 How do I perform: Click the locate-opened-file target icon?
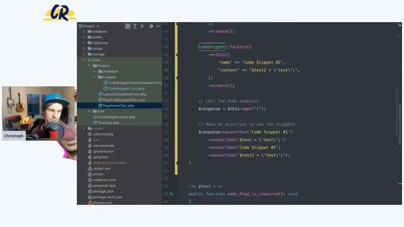tap(128, 26)
